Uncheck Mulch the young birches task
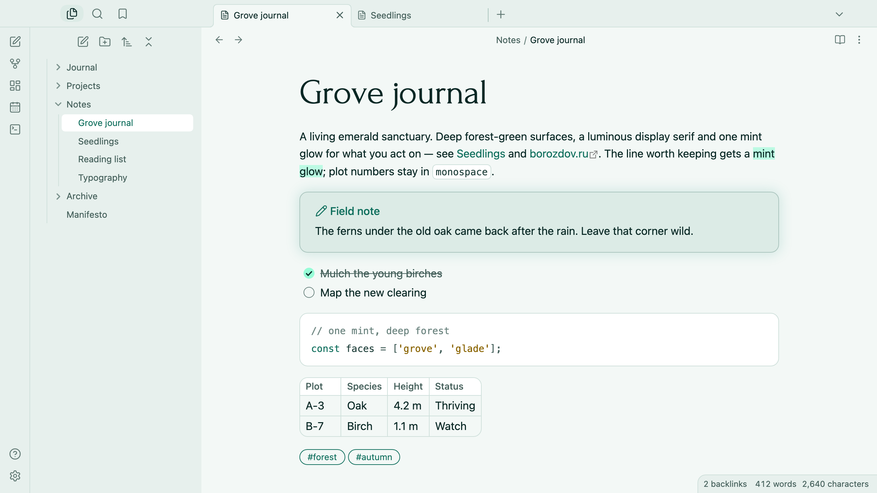Image resolution: width=877 pixels, height=493 pixels. pos(309,273)
